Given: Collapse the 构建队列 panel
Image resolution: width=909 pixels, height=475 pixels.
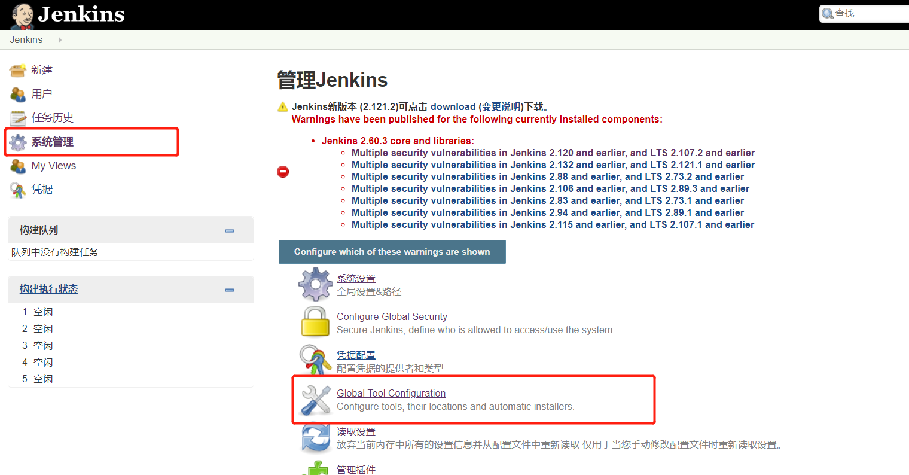Looking at the screenshot, I should coord(230,231).
